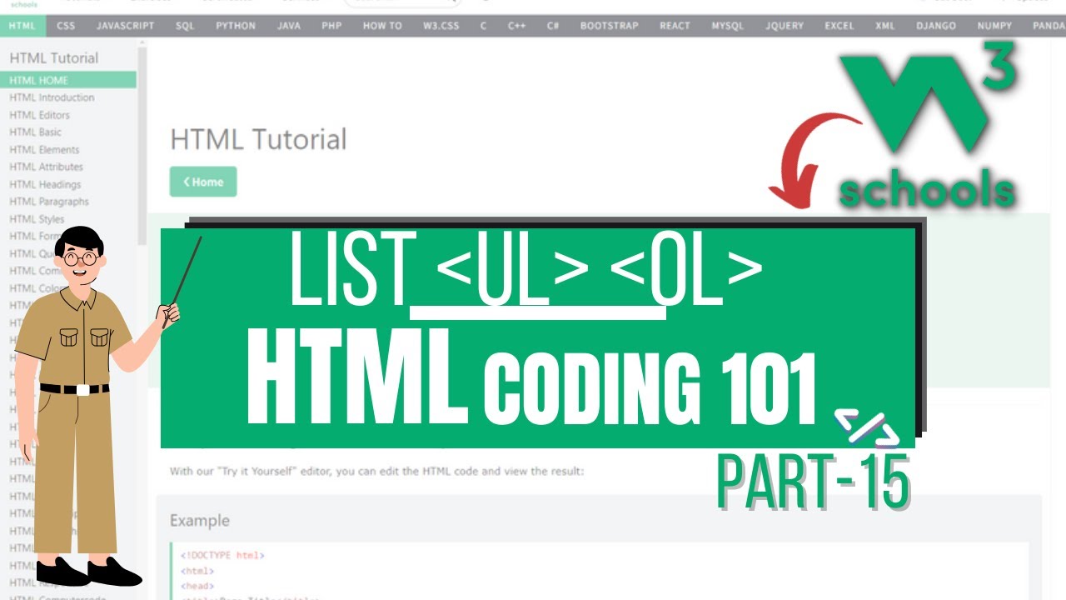Screen dimensions: 1066x600
Task: Open the JAVA tab
Action: click(289, 26)
